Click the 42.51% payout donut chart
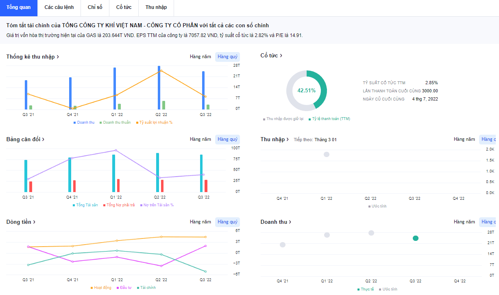The height and width of the screenshot is (295, 499). 307,91
